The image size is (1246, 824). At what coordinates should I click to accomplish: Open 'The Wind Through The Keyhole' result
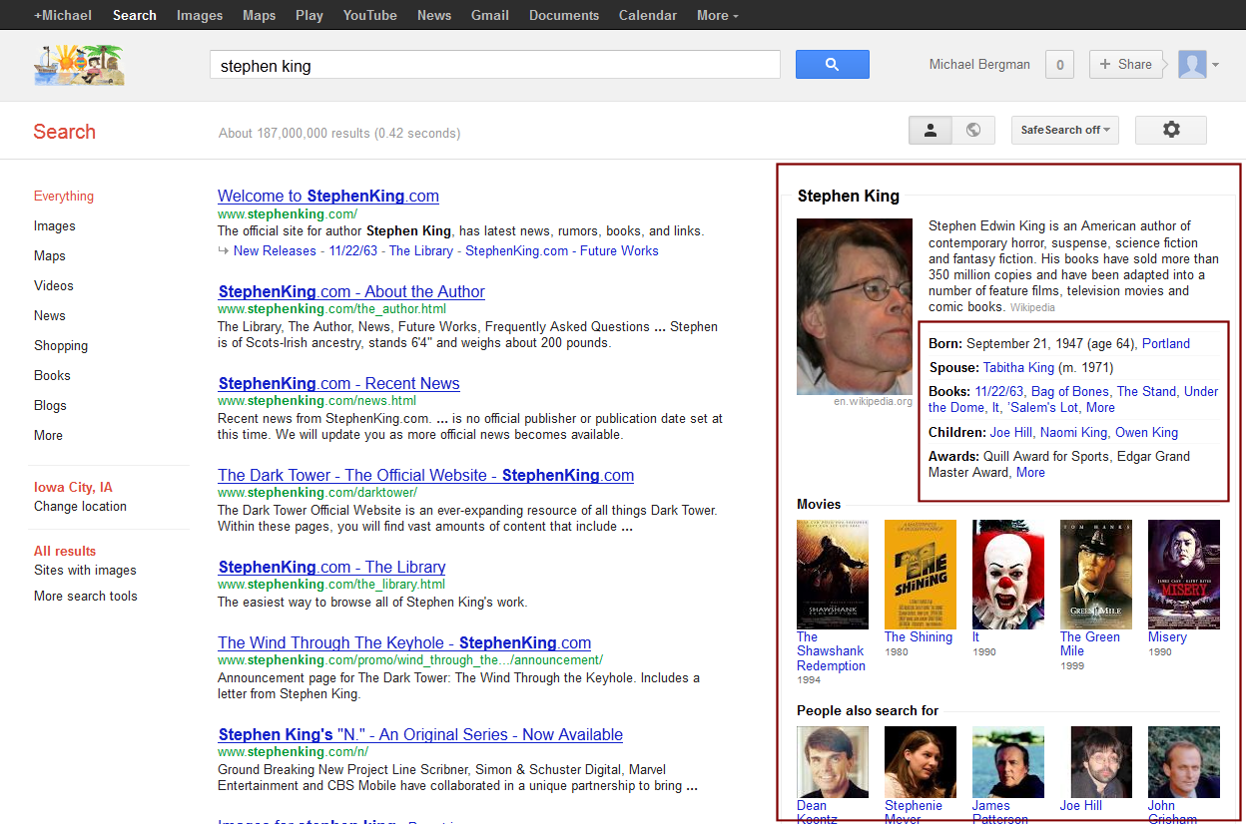(x=404, y=643)
